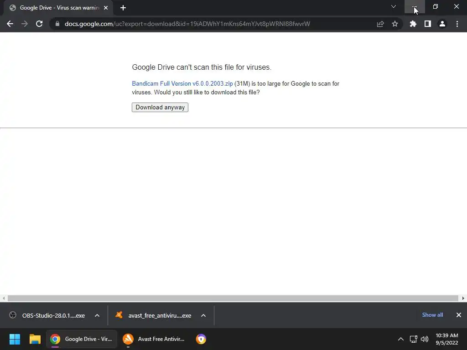467x350 pixels.
Task: Click the heading "Google Drive can't scan this file for viruses."
Action: coord(202,67)
